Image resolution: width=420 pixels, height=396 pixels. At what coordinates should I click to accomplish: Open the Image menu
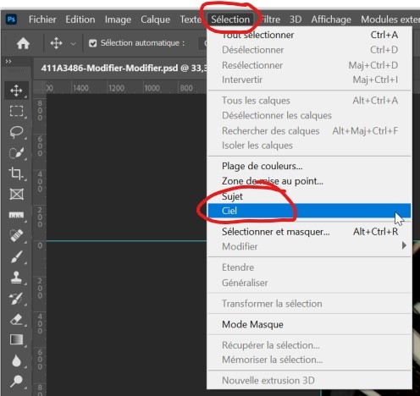[118, 19]
